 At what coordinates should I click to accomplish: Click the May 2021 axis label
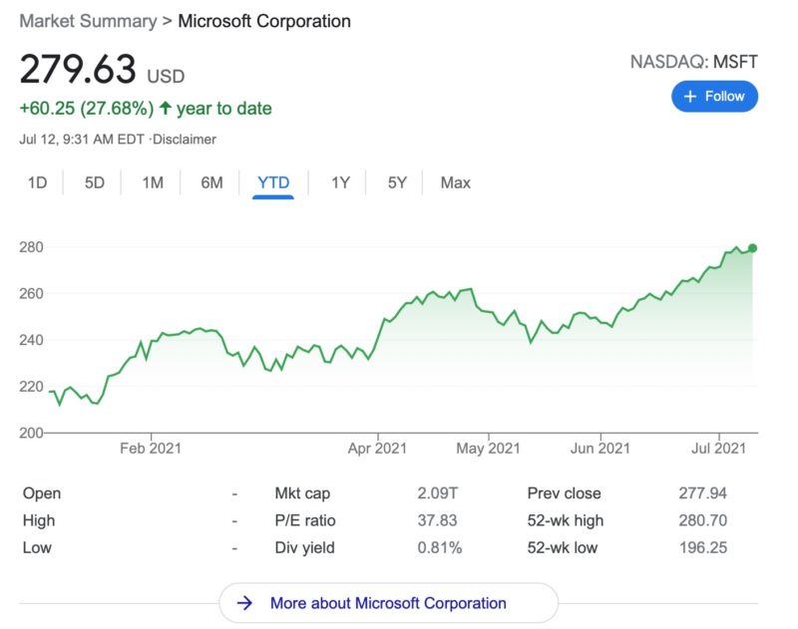[x=488, y=449]
